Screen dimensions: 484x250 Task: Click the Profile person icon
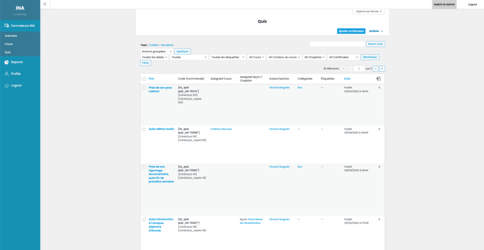coord(7,74)
